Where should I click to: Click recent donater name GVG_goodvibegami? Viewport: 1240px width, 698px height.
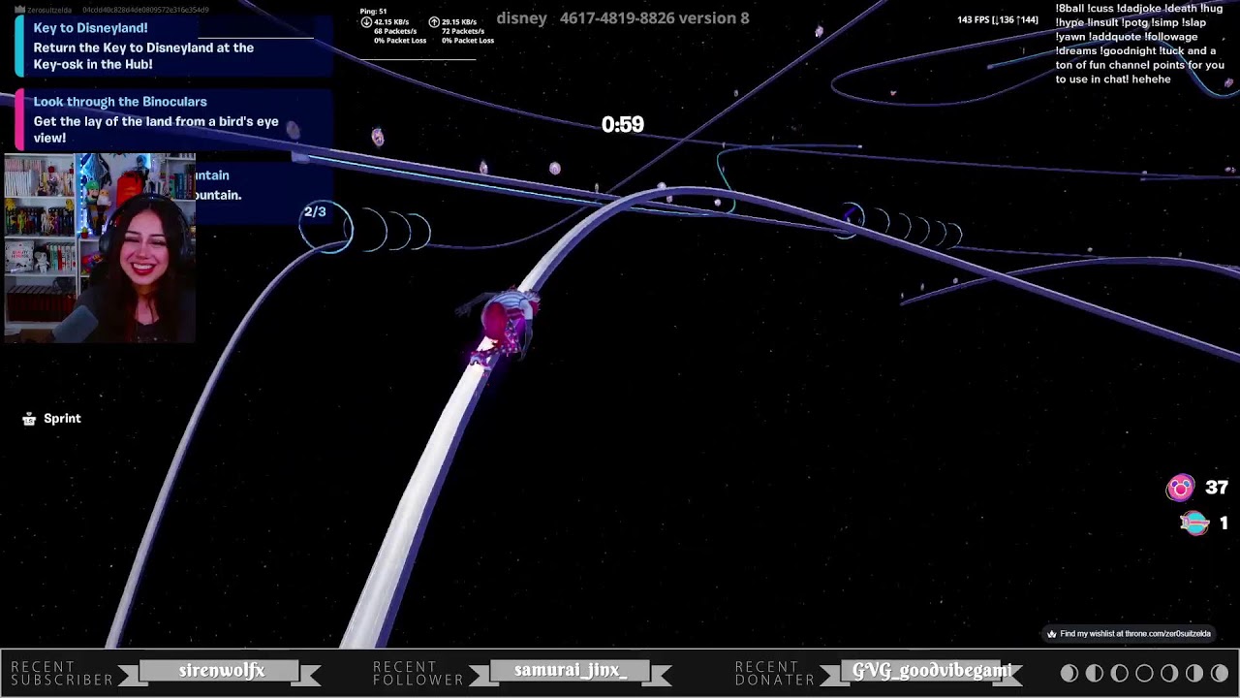931,671
